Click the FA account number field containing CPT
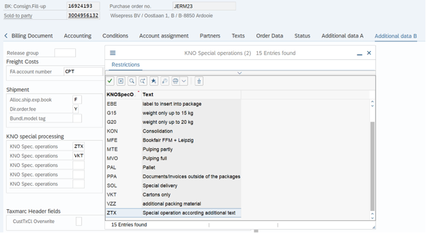426x233 pixels. (84, 72)
